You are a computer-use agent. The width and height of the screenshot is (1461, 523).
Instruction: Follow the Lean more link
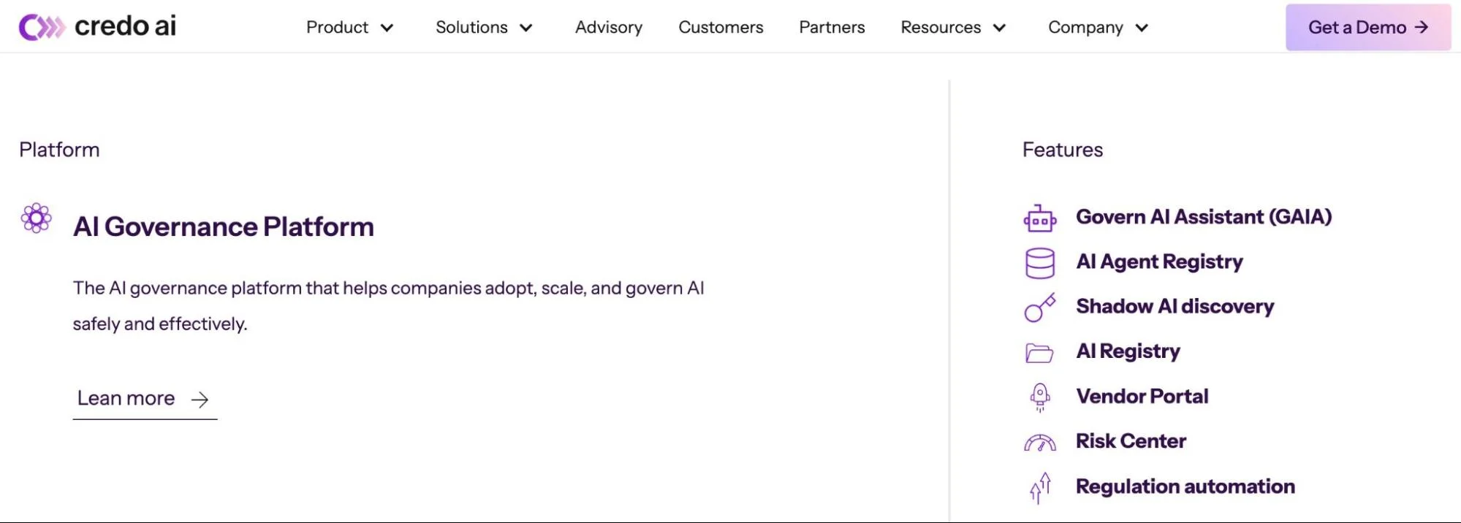pos(145,399)
